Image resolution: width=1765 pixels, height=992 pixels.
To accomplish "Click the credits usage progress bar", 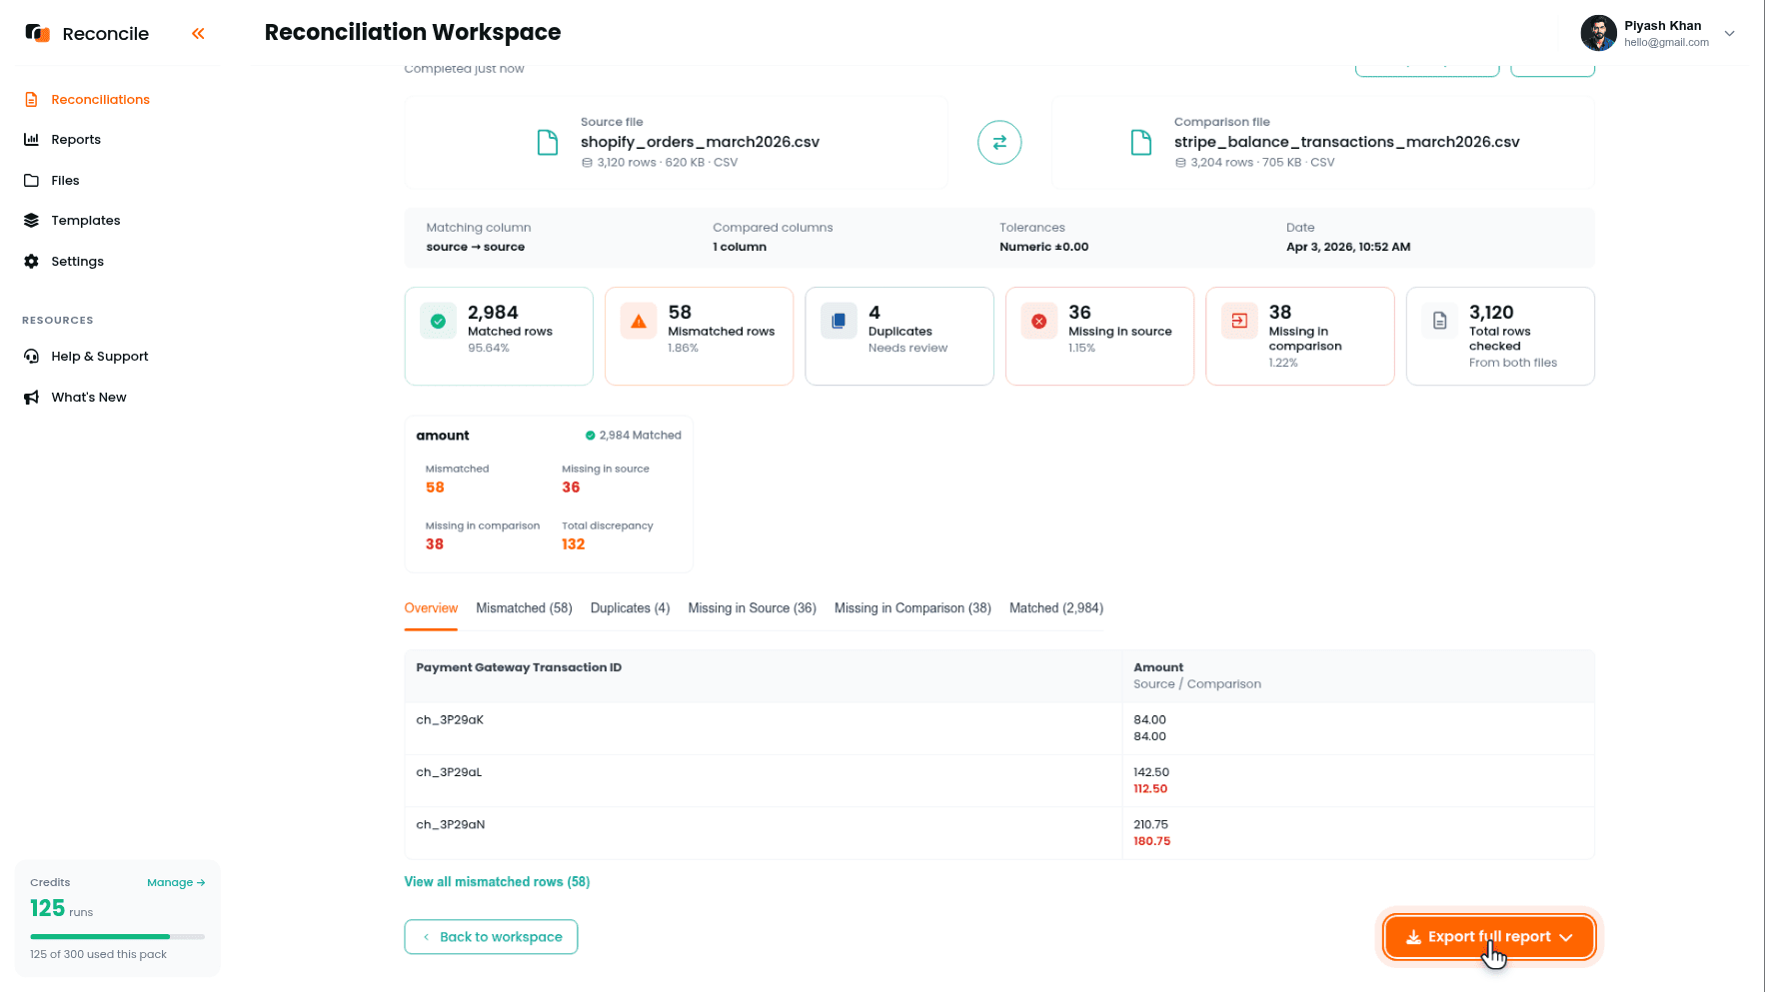I will tap(117, 936).
